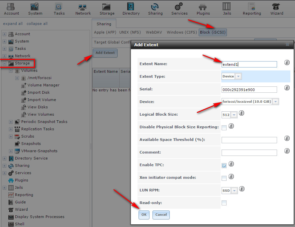Screen dimensions: 295x227
Task: Switch to Windows (CIFS) sharing tab
Action: pyautogui.click(x=182, y=32)
